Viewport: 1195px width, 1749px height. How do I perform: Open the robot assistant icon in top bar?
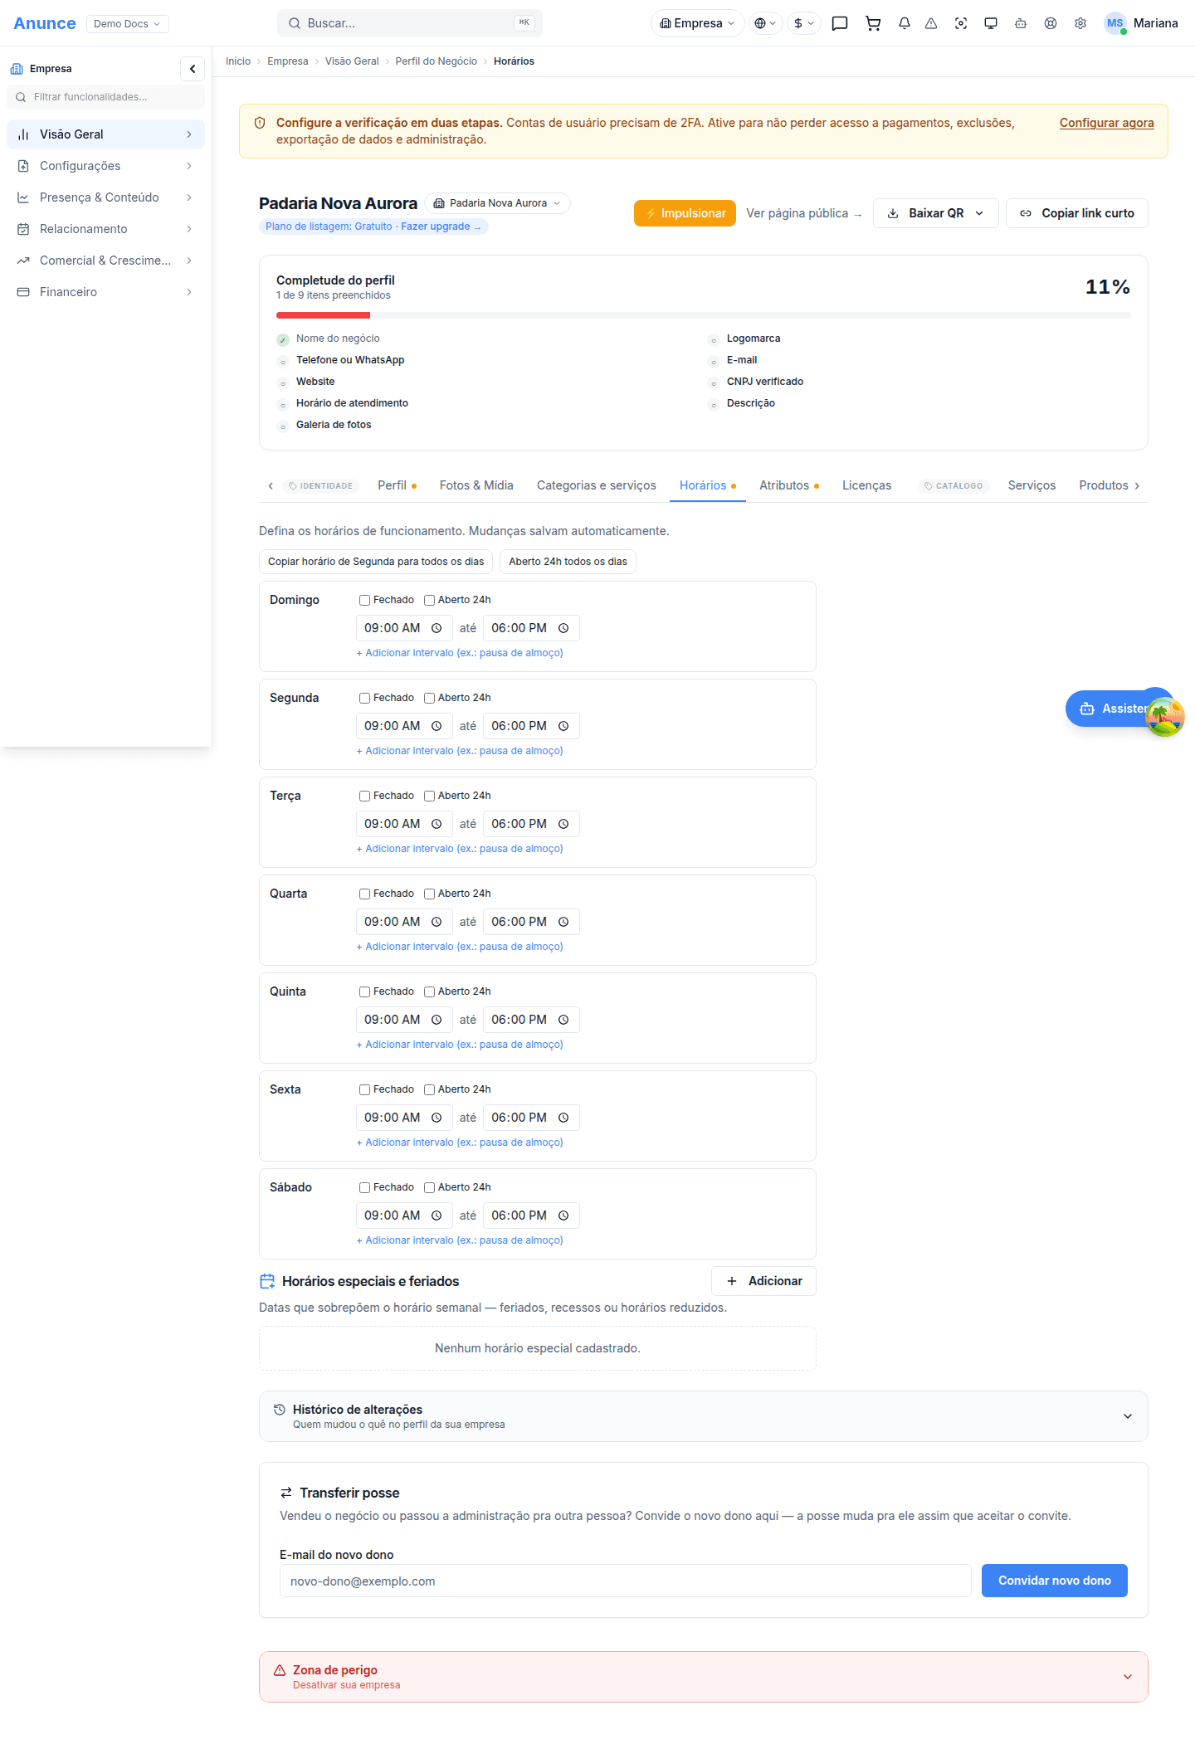click(1021, 23)
